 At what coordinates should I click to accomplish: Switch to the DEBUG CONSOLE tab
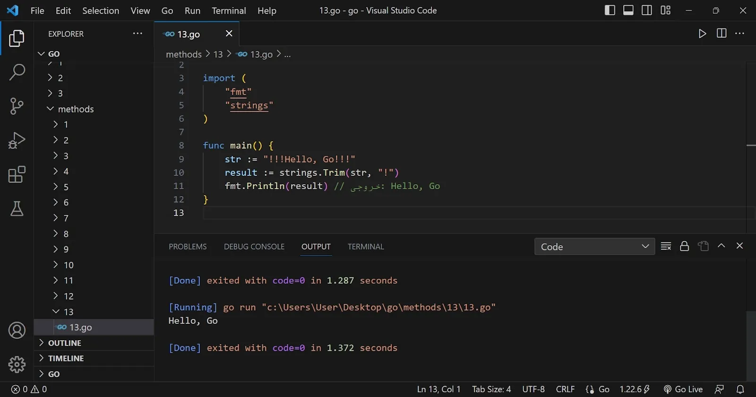coord(254,247)
